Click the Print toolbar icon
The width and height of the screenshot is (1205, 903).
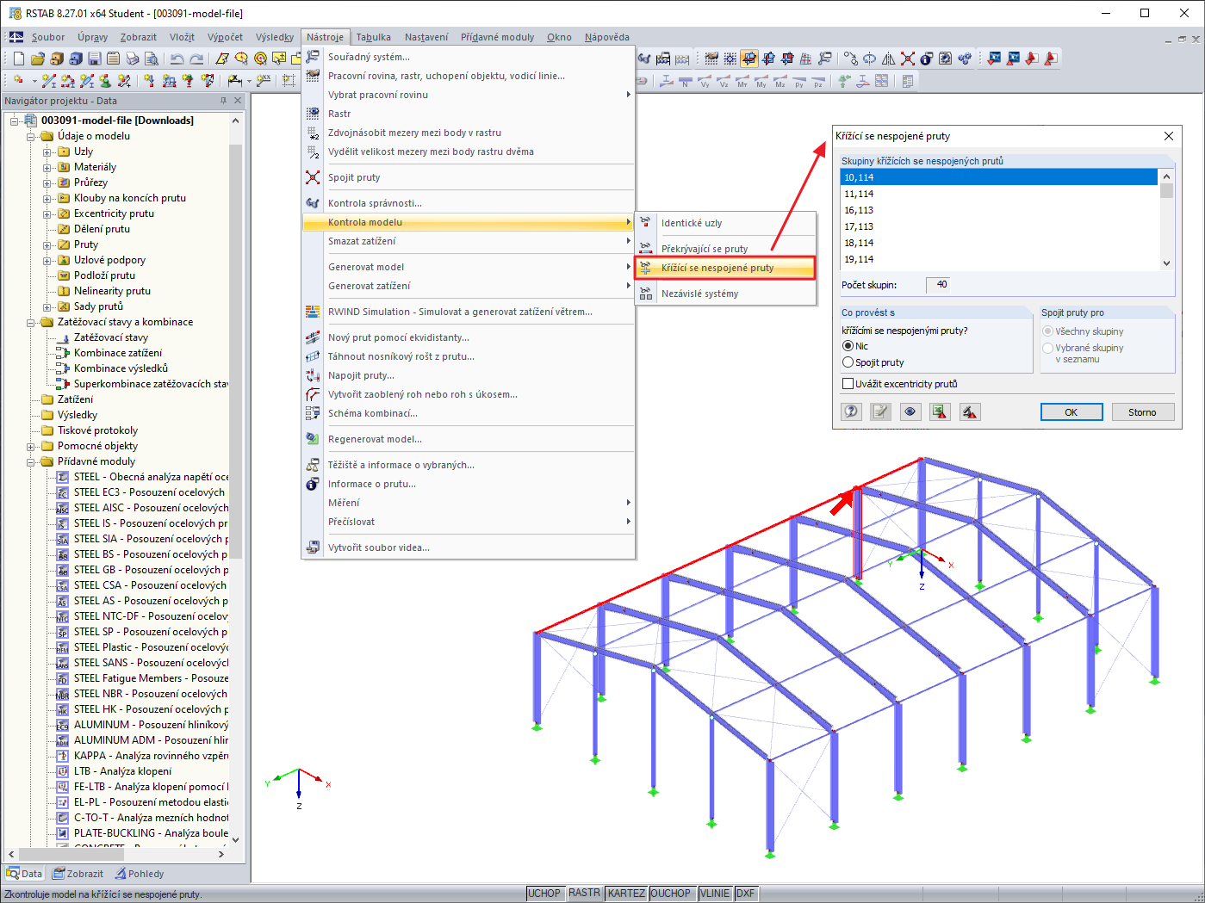[x=132, y=59]
